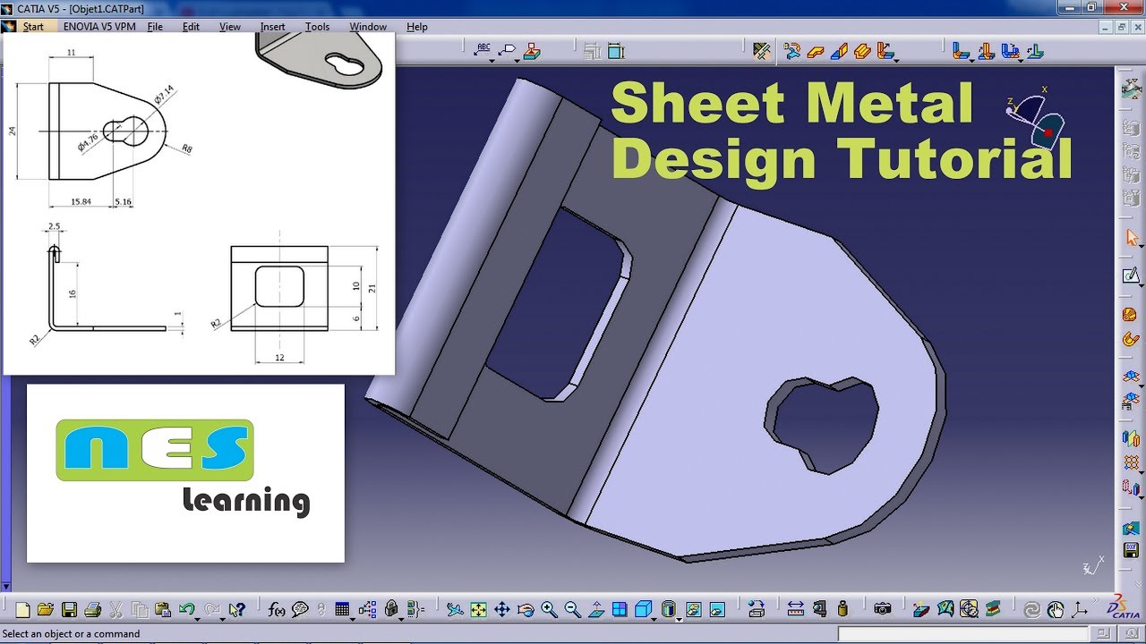
Task: Expand the Shading mode dropdown arrow
Action: click(x=679, y=620)
